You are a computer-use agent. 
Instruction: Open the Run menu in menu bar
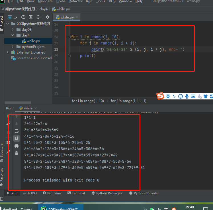(x=89, y=1)
